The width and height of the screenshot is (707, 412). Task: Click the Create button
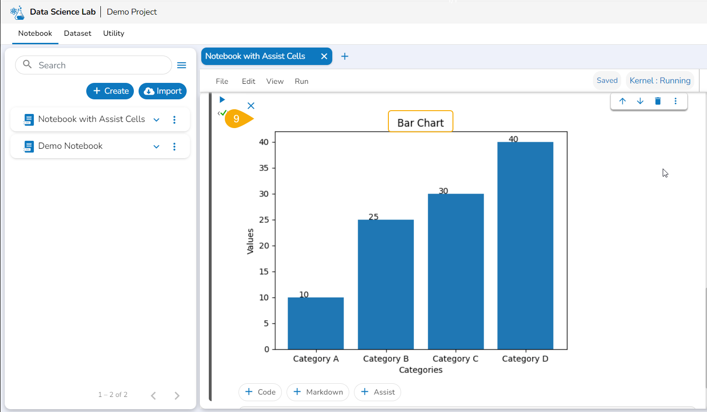(x=110, y=91)
